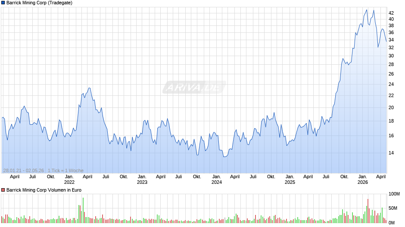Image resolution: width=405 pixels, height=227 pixels.
Task: Click the price axis label '16'
Action: click(391, 136)
